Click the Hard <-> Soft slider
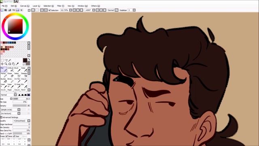 point(21,133)
